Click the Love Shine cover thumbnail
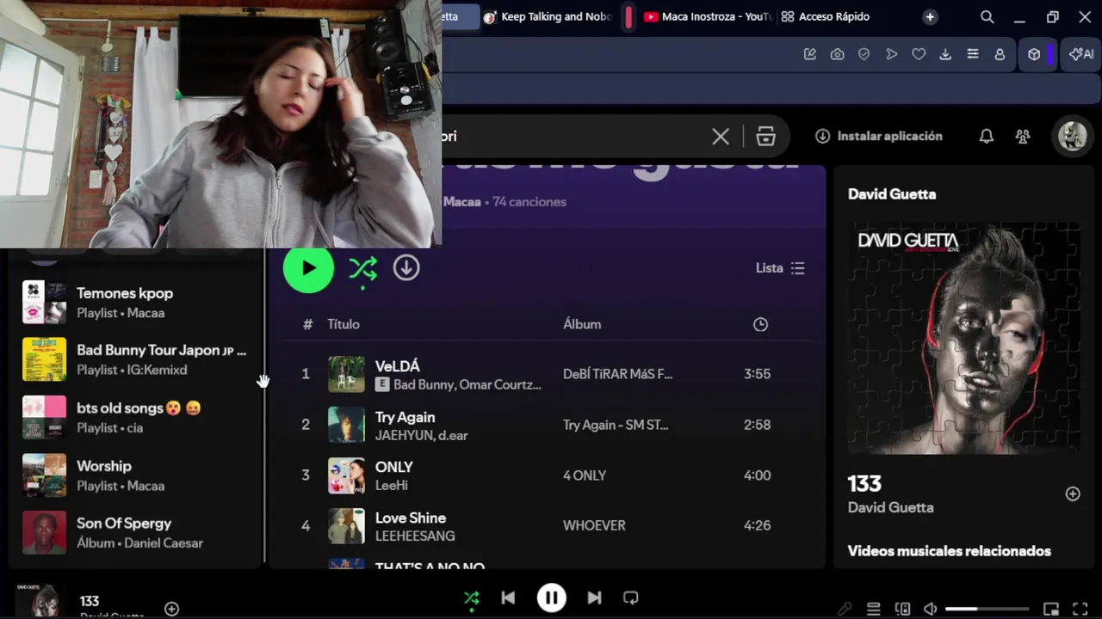Image resolution: width=1102 pixels, height=619 pixels. (x=346, y=525)
